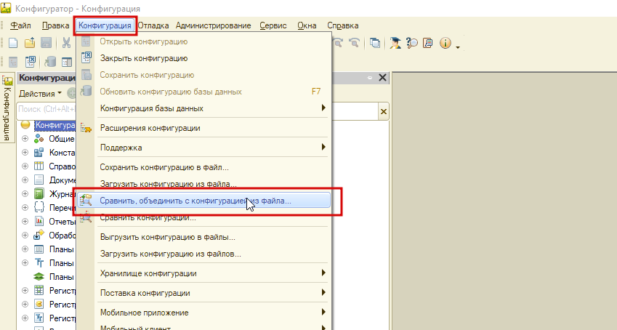Click the configuration window table icon in second toolbar
This screenshot has height=330, width=617.
pyautogui.click(x=67, y=62)
